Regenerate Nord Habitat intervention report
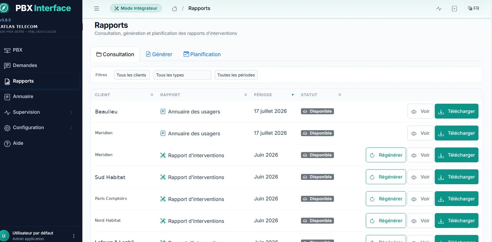Image resolution: width=492 pixels, height=242 pixels. coord(386,220)
